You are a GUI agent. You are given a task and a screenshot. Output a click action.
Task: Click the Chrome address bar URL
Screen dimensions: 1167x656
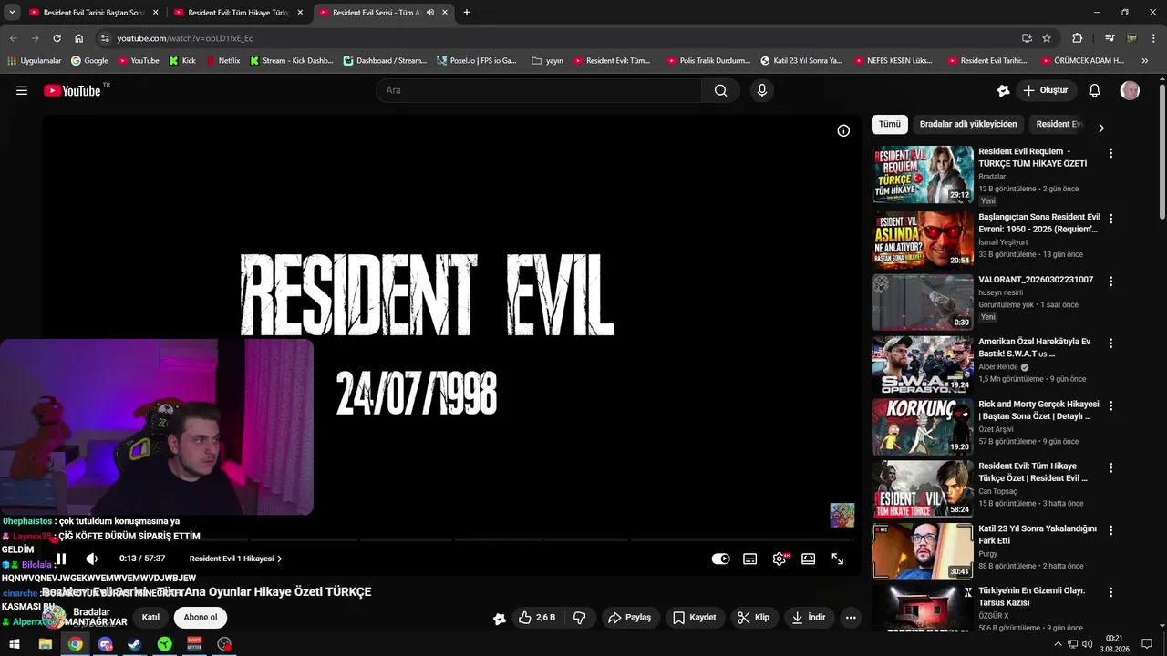tap(185, 38)
